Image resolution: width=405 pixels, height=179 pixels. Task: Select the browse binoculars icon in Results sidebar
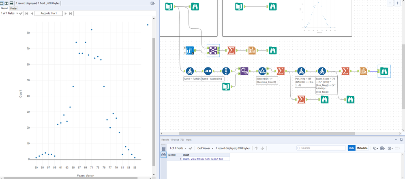[163, 155]
